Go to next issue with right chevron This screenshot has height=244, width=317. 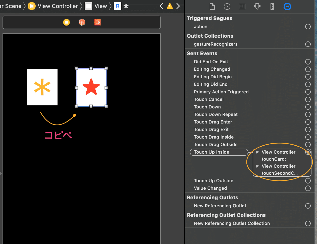[x=178, y=6]
